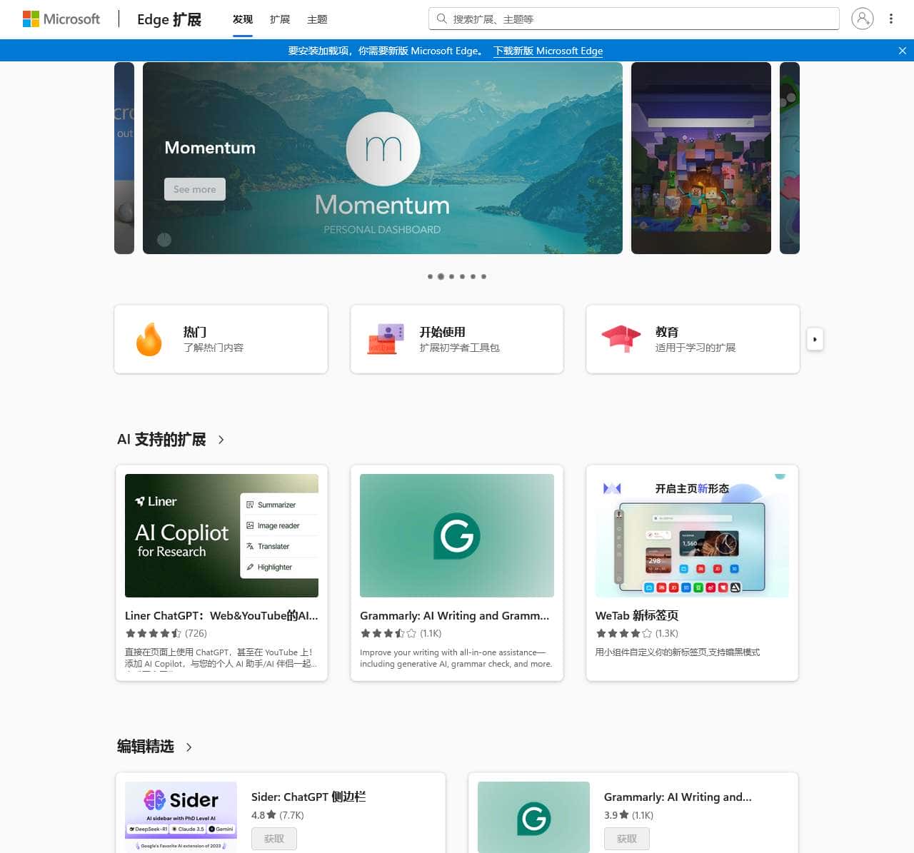Open the sign-in profile icon

tap(862, 19)
